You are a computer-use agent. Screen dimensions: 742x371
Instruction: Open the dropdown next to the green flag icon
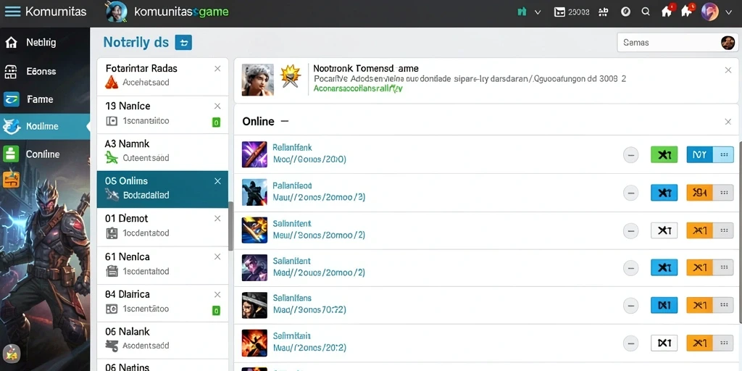tap(538, 12)
